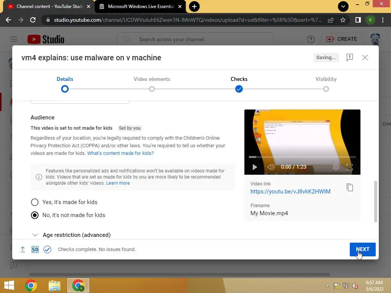The image size is (391, 293).
Task: Click the horizontal page scrollbar
Action: click(x=179, y=275)
